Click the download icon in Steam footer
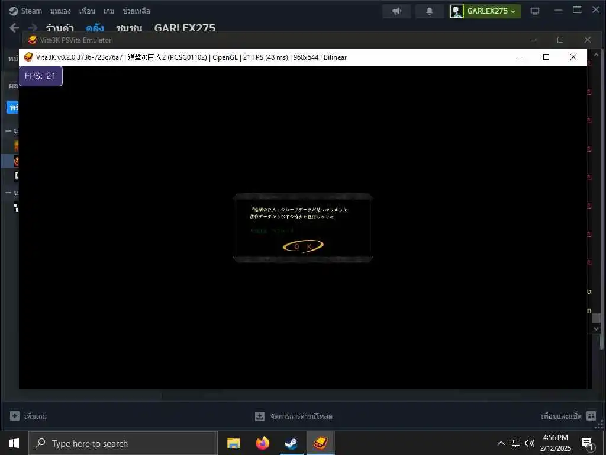The width and height of the screenshot is (606, 455). [260, 416]
